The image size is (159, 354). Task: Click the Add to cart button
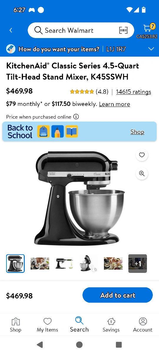(x=117, y=295)
